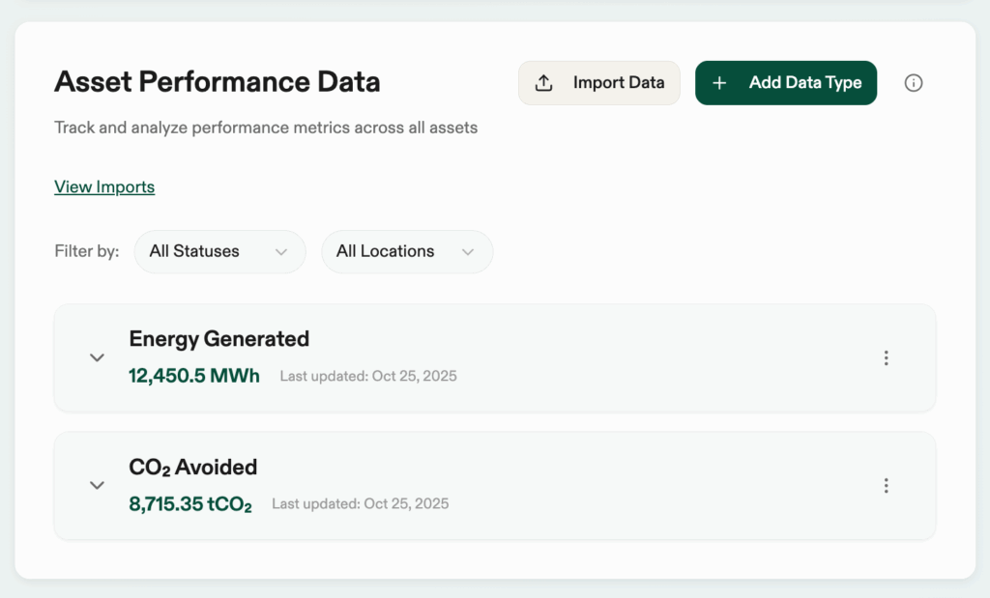The width and height of the screenshot is (990, 598).
Task: Click the 8,715.35 tCO₂ value
Action: tap(190, 503)
